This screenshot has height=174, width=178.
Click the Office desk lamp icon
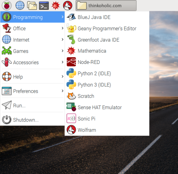click(7, 28)
